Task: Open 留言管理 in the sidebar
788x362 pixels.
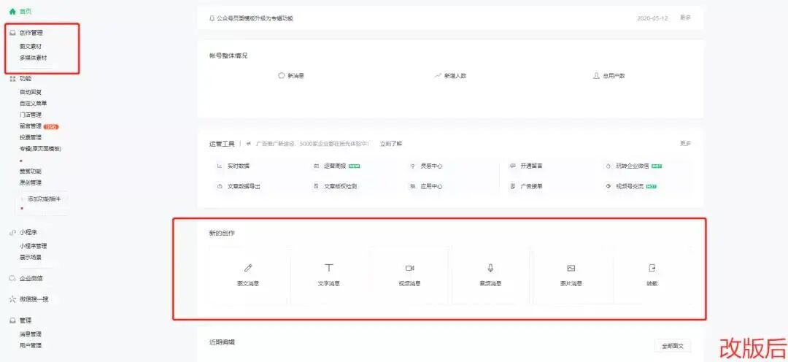Action: coord(31,126)
